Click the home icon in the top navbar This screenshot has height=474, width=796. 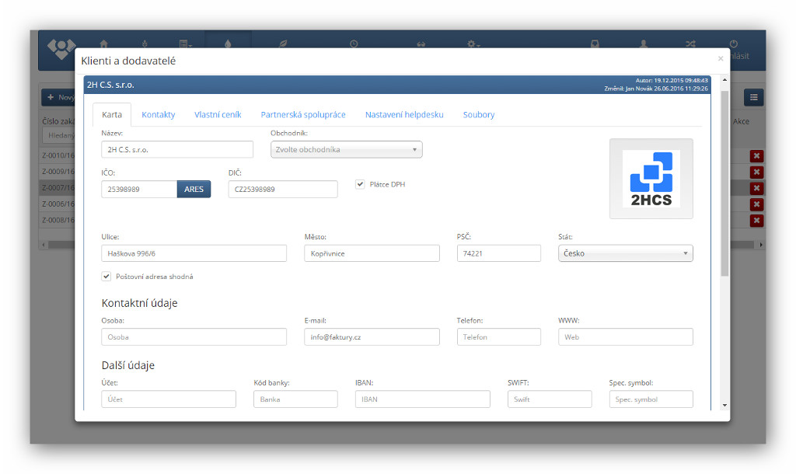[x=103, y=44]
